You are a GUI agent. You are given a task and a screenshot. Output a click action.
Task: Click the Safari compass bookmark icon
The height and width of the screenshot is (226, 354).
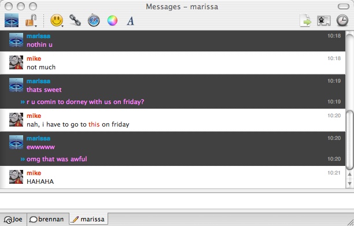[x=94, y=20]
